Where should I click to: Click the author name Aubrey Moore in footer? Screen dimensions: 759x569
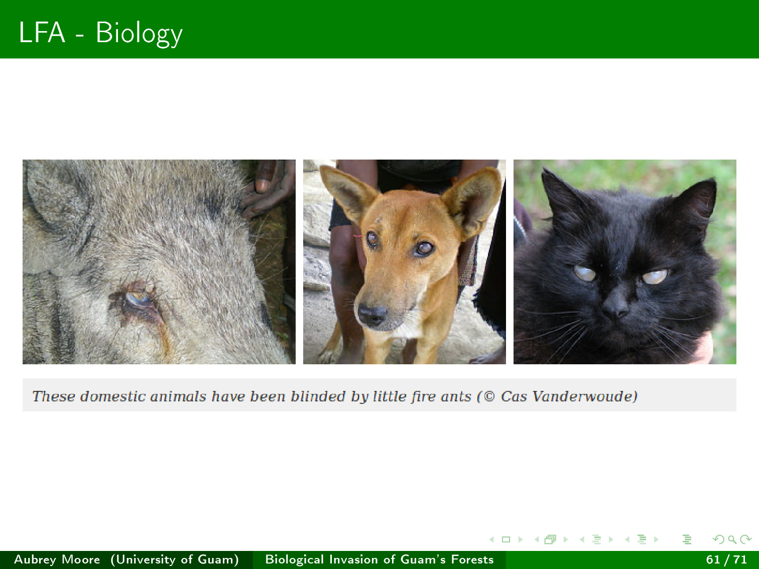57,559
